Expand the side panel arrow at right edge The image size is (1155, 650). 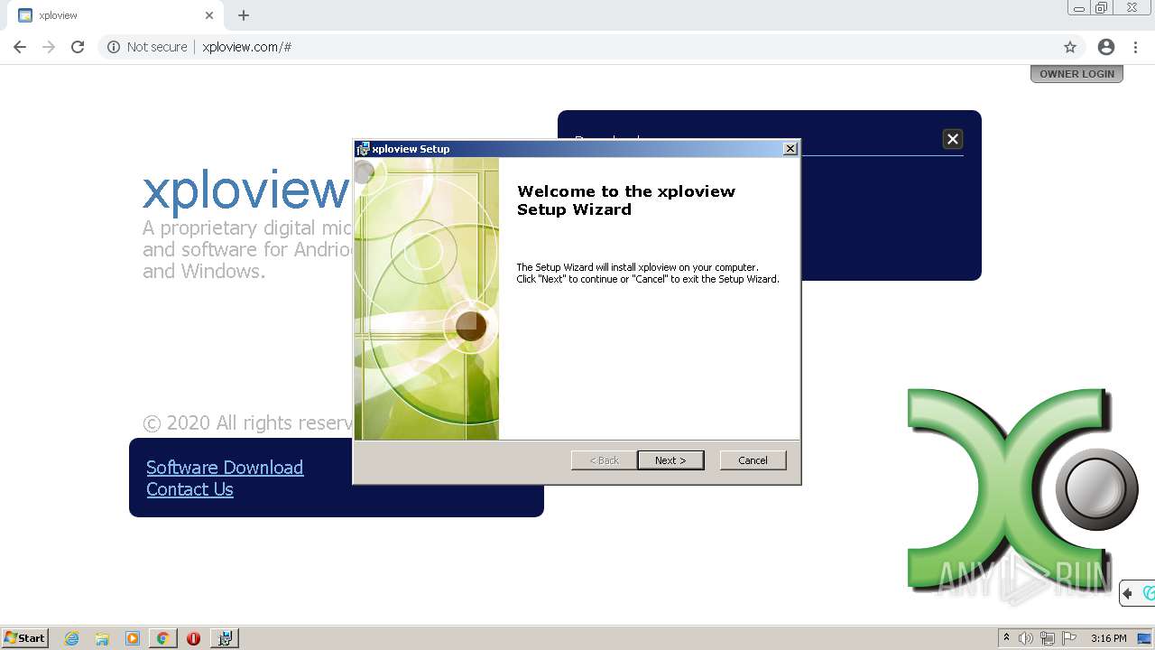1127,593
